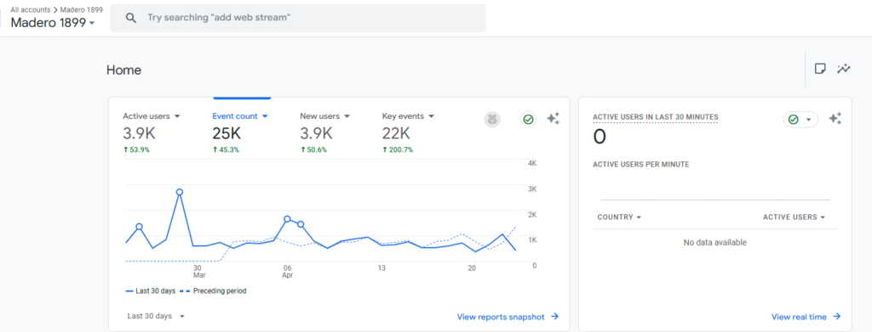The width and height of the screenshot is (872, 332).
Task: Click the search magnifier icon
Action: pos(130,18)
